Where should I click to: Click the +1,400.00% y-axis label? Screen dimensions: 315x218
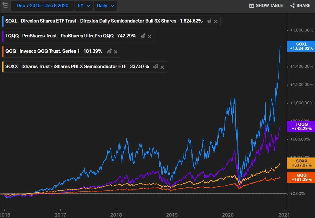click(302, 66)
